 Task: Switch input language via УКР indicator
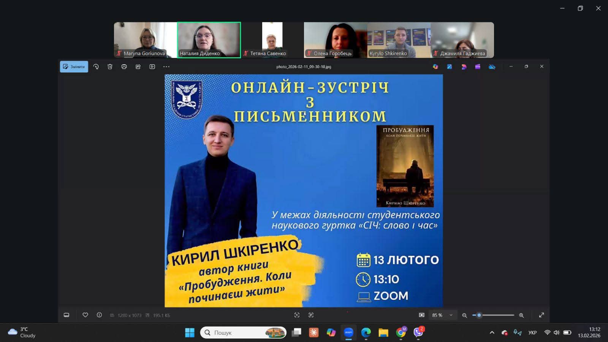point(532,332)
